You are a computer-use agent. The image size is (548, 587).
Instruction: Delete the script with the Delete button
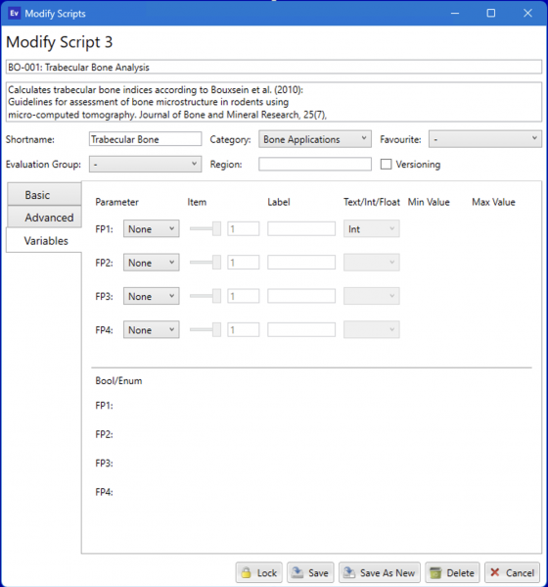coord(452,572)
